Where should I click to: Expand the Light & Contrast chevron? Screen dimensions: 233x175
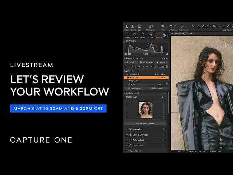[x=163, y=135]
